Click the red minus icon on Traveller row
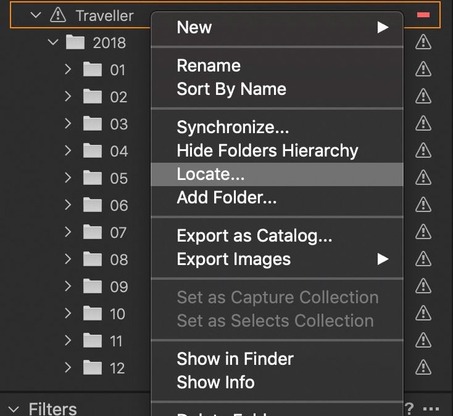This screenshot has height=416, width=453. point(423,15)
